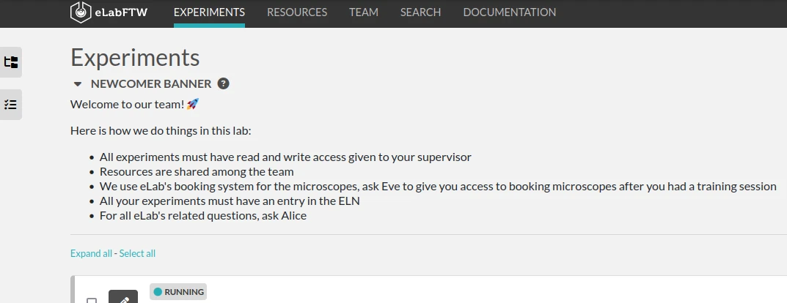This screenshot has width=787, height=303.
Task: Go to the Resources tab
Action: tap(297, 12)
